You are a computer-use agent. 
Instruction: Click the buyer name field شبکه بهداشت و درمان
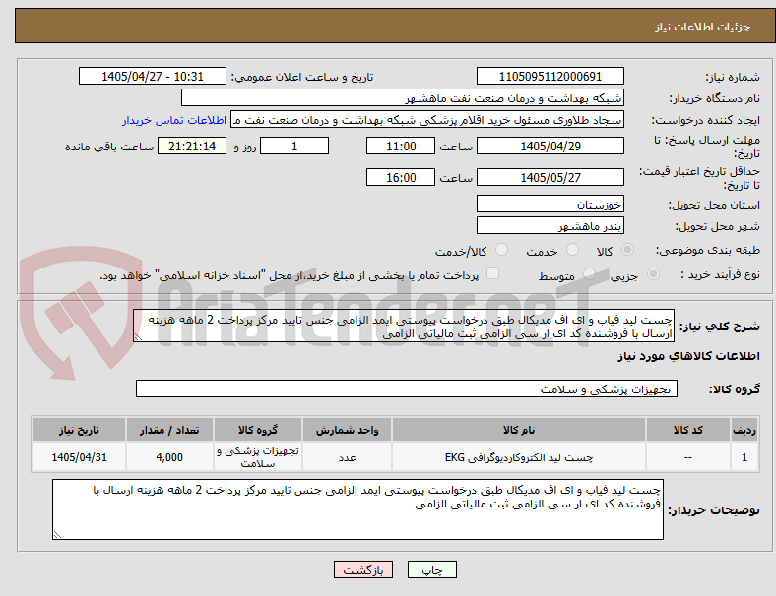403,97
